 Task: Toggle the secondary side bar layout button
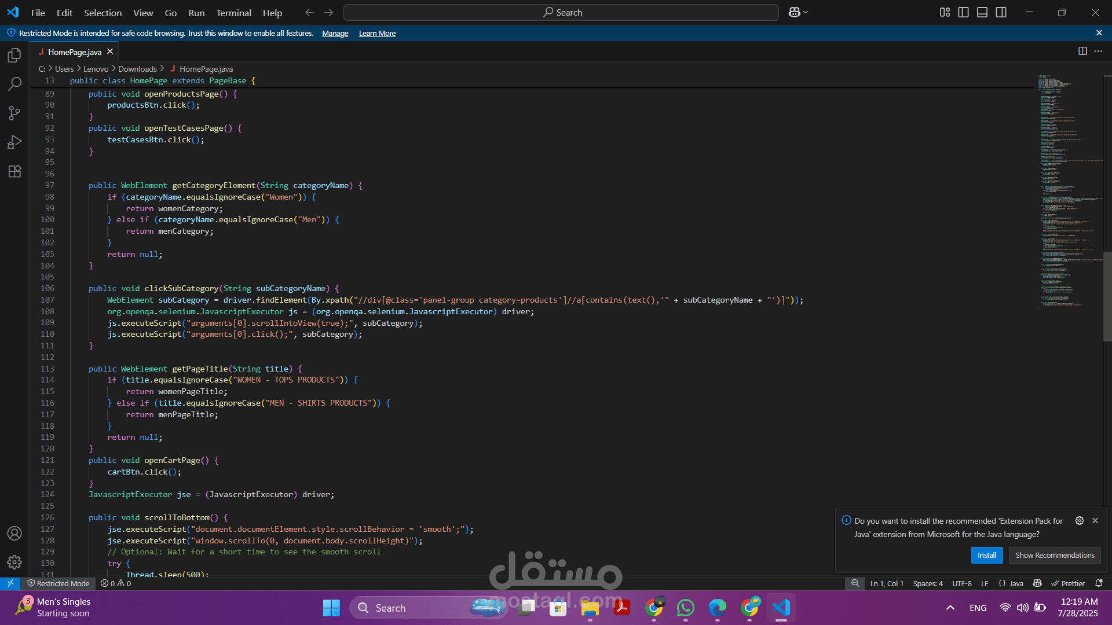click(1001, 12)
